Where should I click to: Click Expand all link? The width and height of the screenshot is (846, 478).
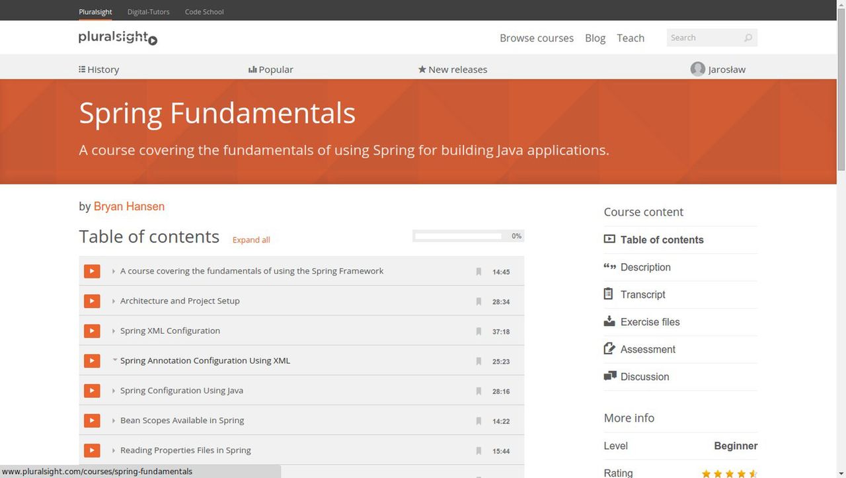click(x=251, y=240)
